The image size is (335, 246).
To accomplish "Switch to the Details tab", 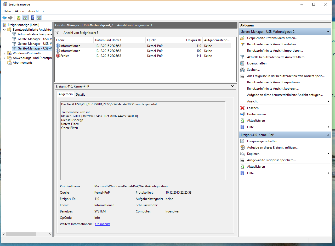I will 80,94.
